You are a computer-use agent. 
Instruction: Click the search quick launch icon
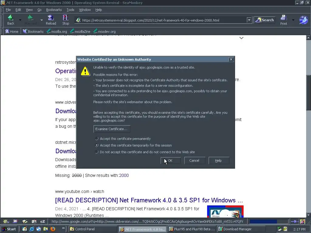click(x=46, y=229)
